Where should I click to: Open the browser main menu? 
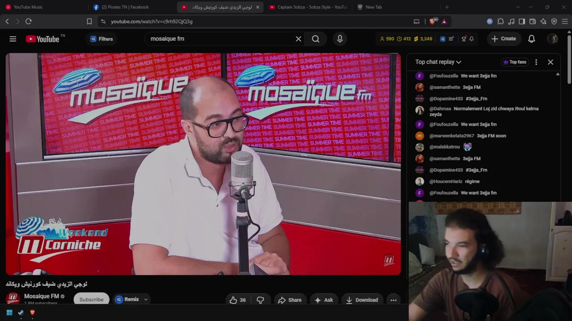tap(565, 21)
